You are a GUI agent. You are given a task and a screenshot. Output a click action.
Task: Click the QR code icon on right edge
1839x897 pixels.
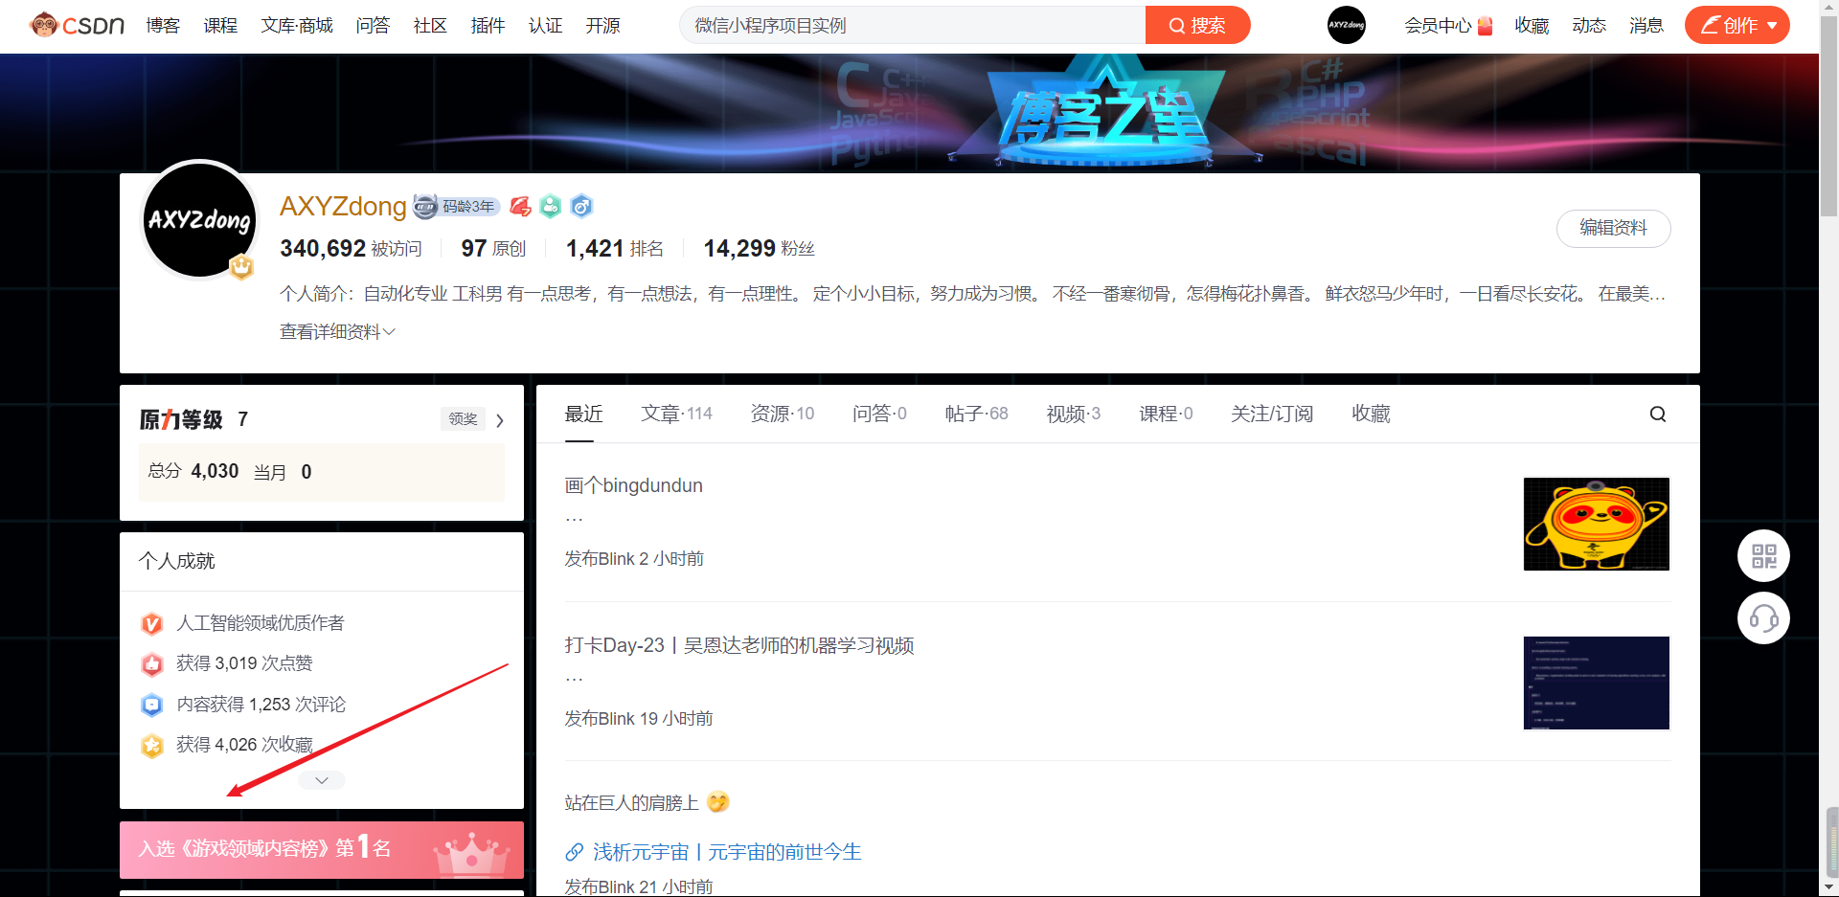click(x=1763, y=555)
